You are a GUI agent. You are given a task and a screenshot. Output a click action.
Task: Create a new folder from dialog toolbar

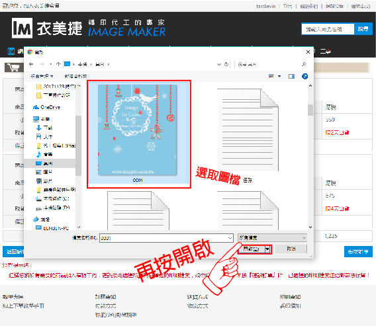(75, 76)
